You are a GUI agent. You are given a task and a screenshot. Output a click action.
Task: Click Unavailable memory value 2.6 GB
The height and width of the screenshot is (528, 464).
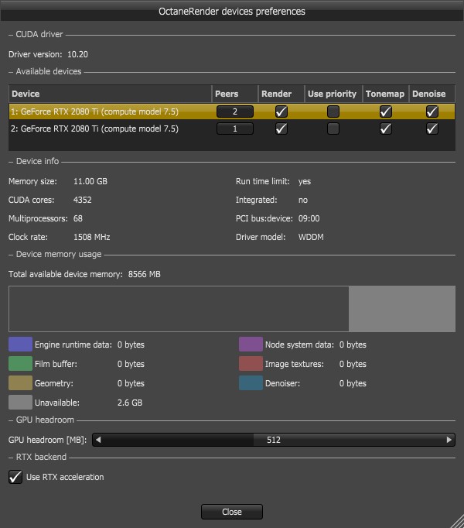pyautogui.click(x=130, y=403)
